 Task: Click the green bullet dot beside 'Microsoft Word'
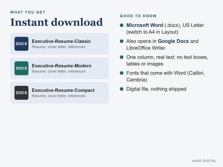[x=122, y=25]
